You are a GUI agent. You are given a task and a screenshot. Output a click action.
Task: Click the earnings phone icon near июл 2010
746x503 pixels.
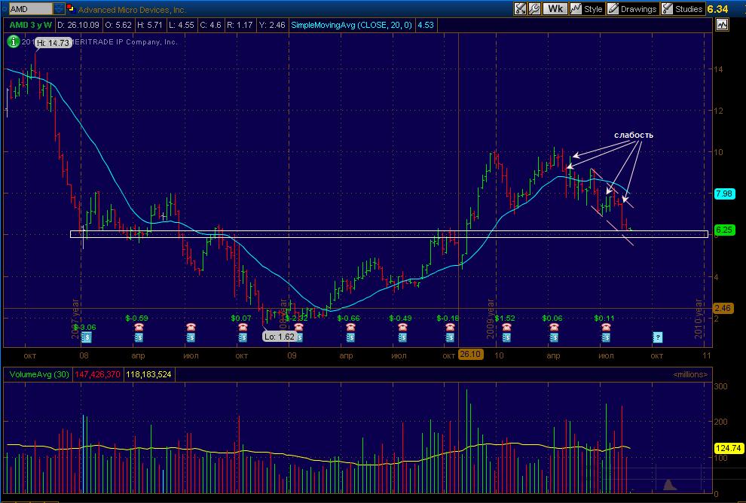(606, 327)
